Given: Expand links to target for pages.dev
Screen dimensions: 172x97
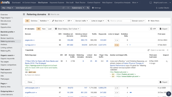Looking at the screenshot, I should pos(117,40).
